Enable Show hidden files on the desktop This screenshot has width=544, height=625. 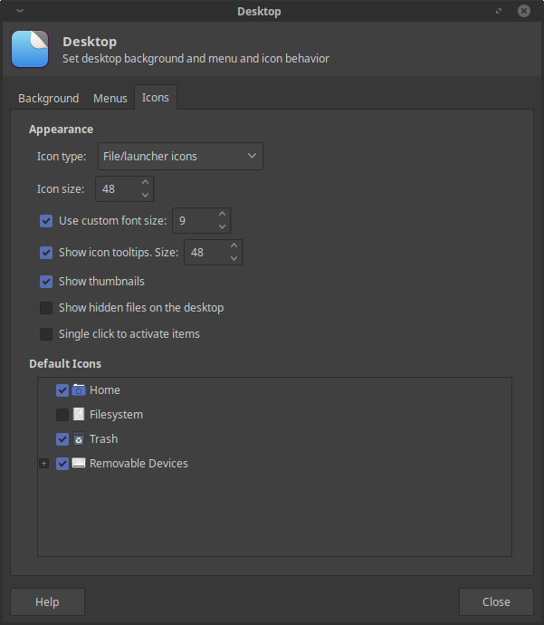click(46, 308)
